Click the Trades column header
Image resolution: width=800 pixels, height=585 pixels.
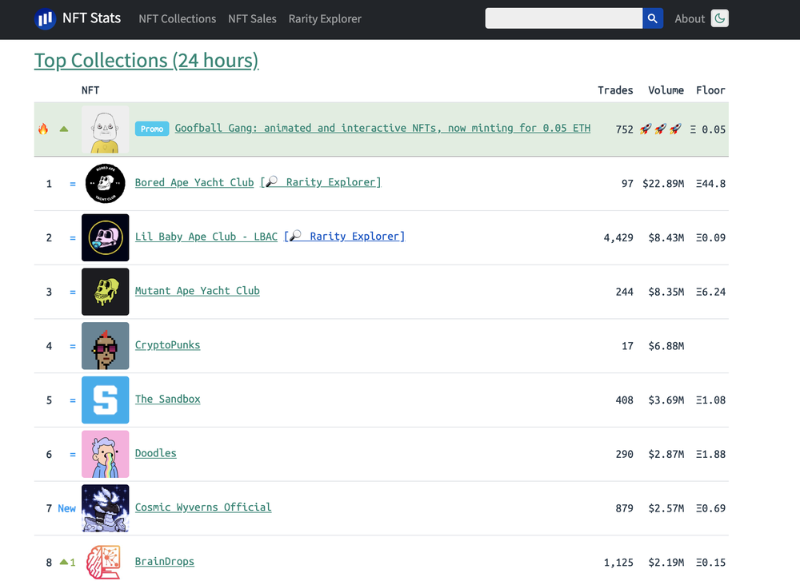pyautogui.click(x=615, y=90)
